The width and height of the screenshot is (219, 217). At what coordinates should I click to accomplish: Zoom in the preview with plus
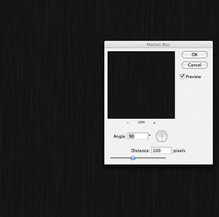(x=154, y=123)
